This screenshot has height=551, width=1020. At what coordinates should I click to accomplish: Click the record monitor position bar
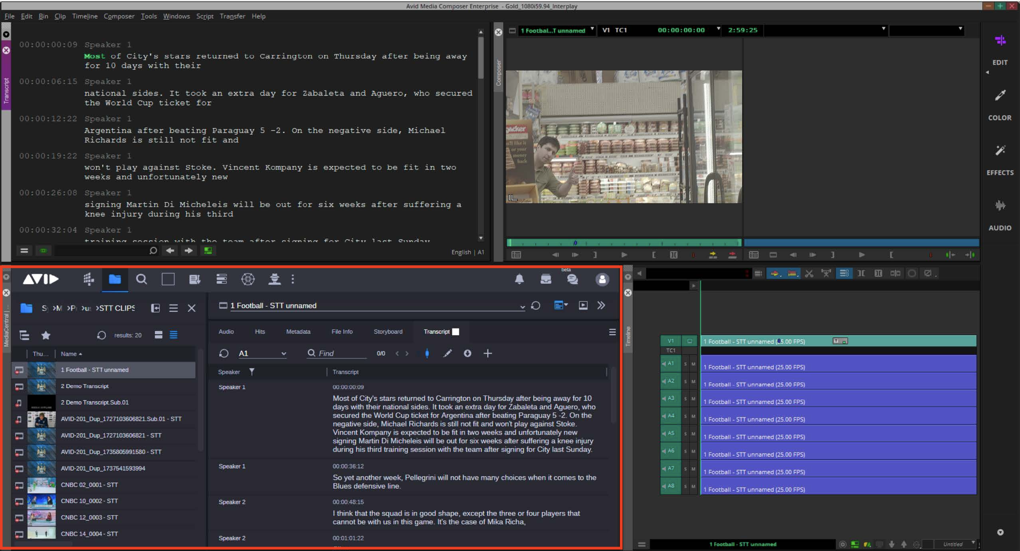(862, 242)
